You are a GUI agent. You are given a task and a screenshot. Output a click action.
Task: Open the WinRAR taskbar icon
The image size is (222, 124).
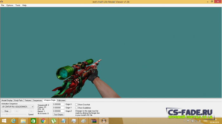(x=94, y=121)
